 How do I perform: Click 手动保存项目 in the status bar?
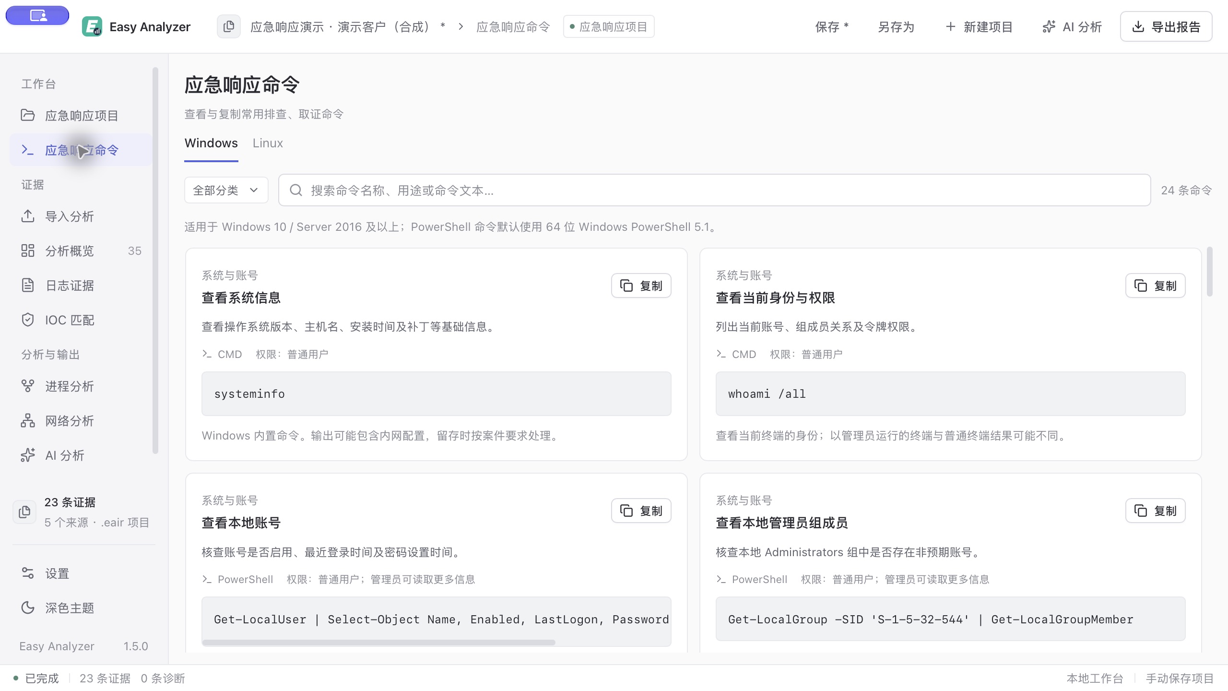pyautogui.click(x=1180, y=678)
